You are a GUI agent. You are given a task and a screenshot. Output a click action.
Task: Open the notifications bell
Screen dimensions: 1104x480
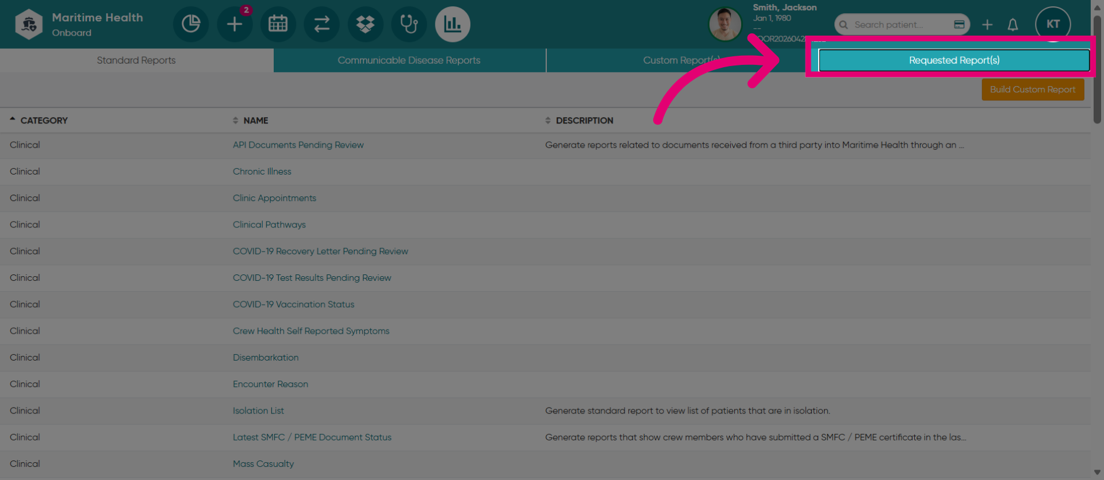coord(1013,25)
